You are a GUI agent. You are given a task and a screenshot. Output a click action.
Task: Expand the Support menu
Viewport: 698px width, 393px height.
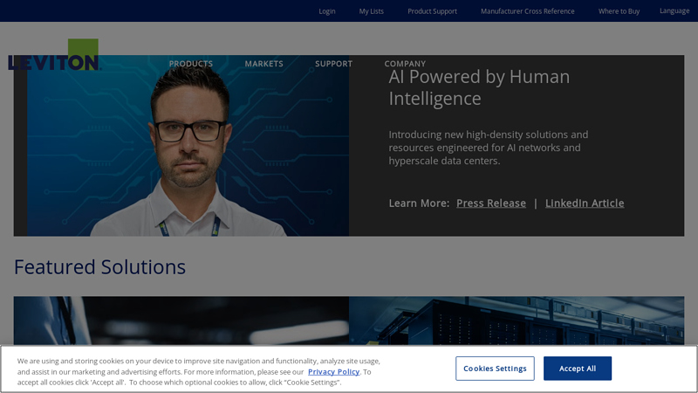coord(333,64)
